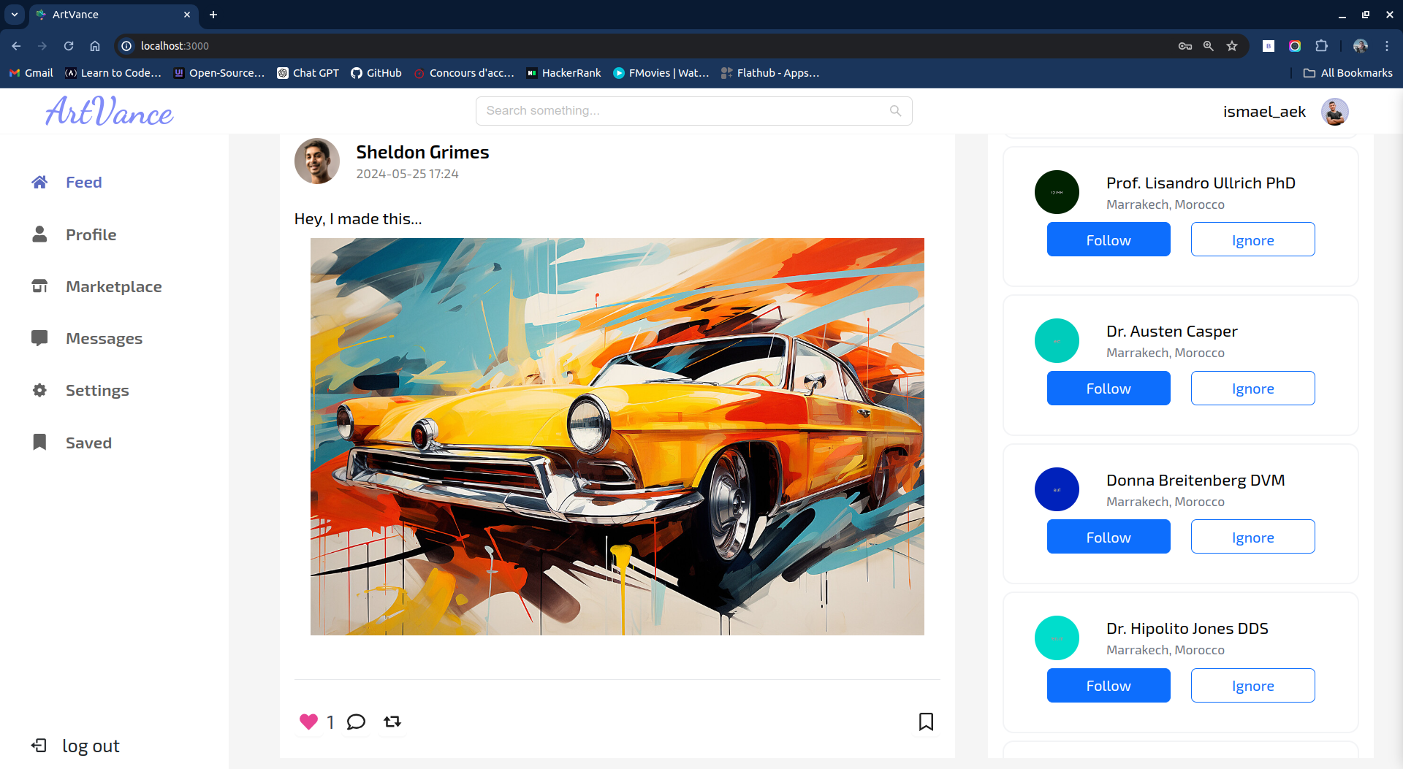This screenshot has height=769, width=1403.
Task: Ignore Donna Breitenberg DVM
Action: [1252, 537]
